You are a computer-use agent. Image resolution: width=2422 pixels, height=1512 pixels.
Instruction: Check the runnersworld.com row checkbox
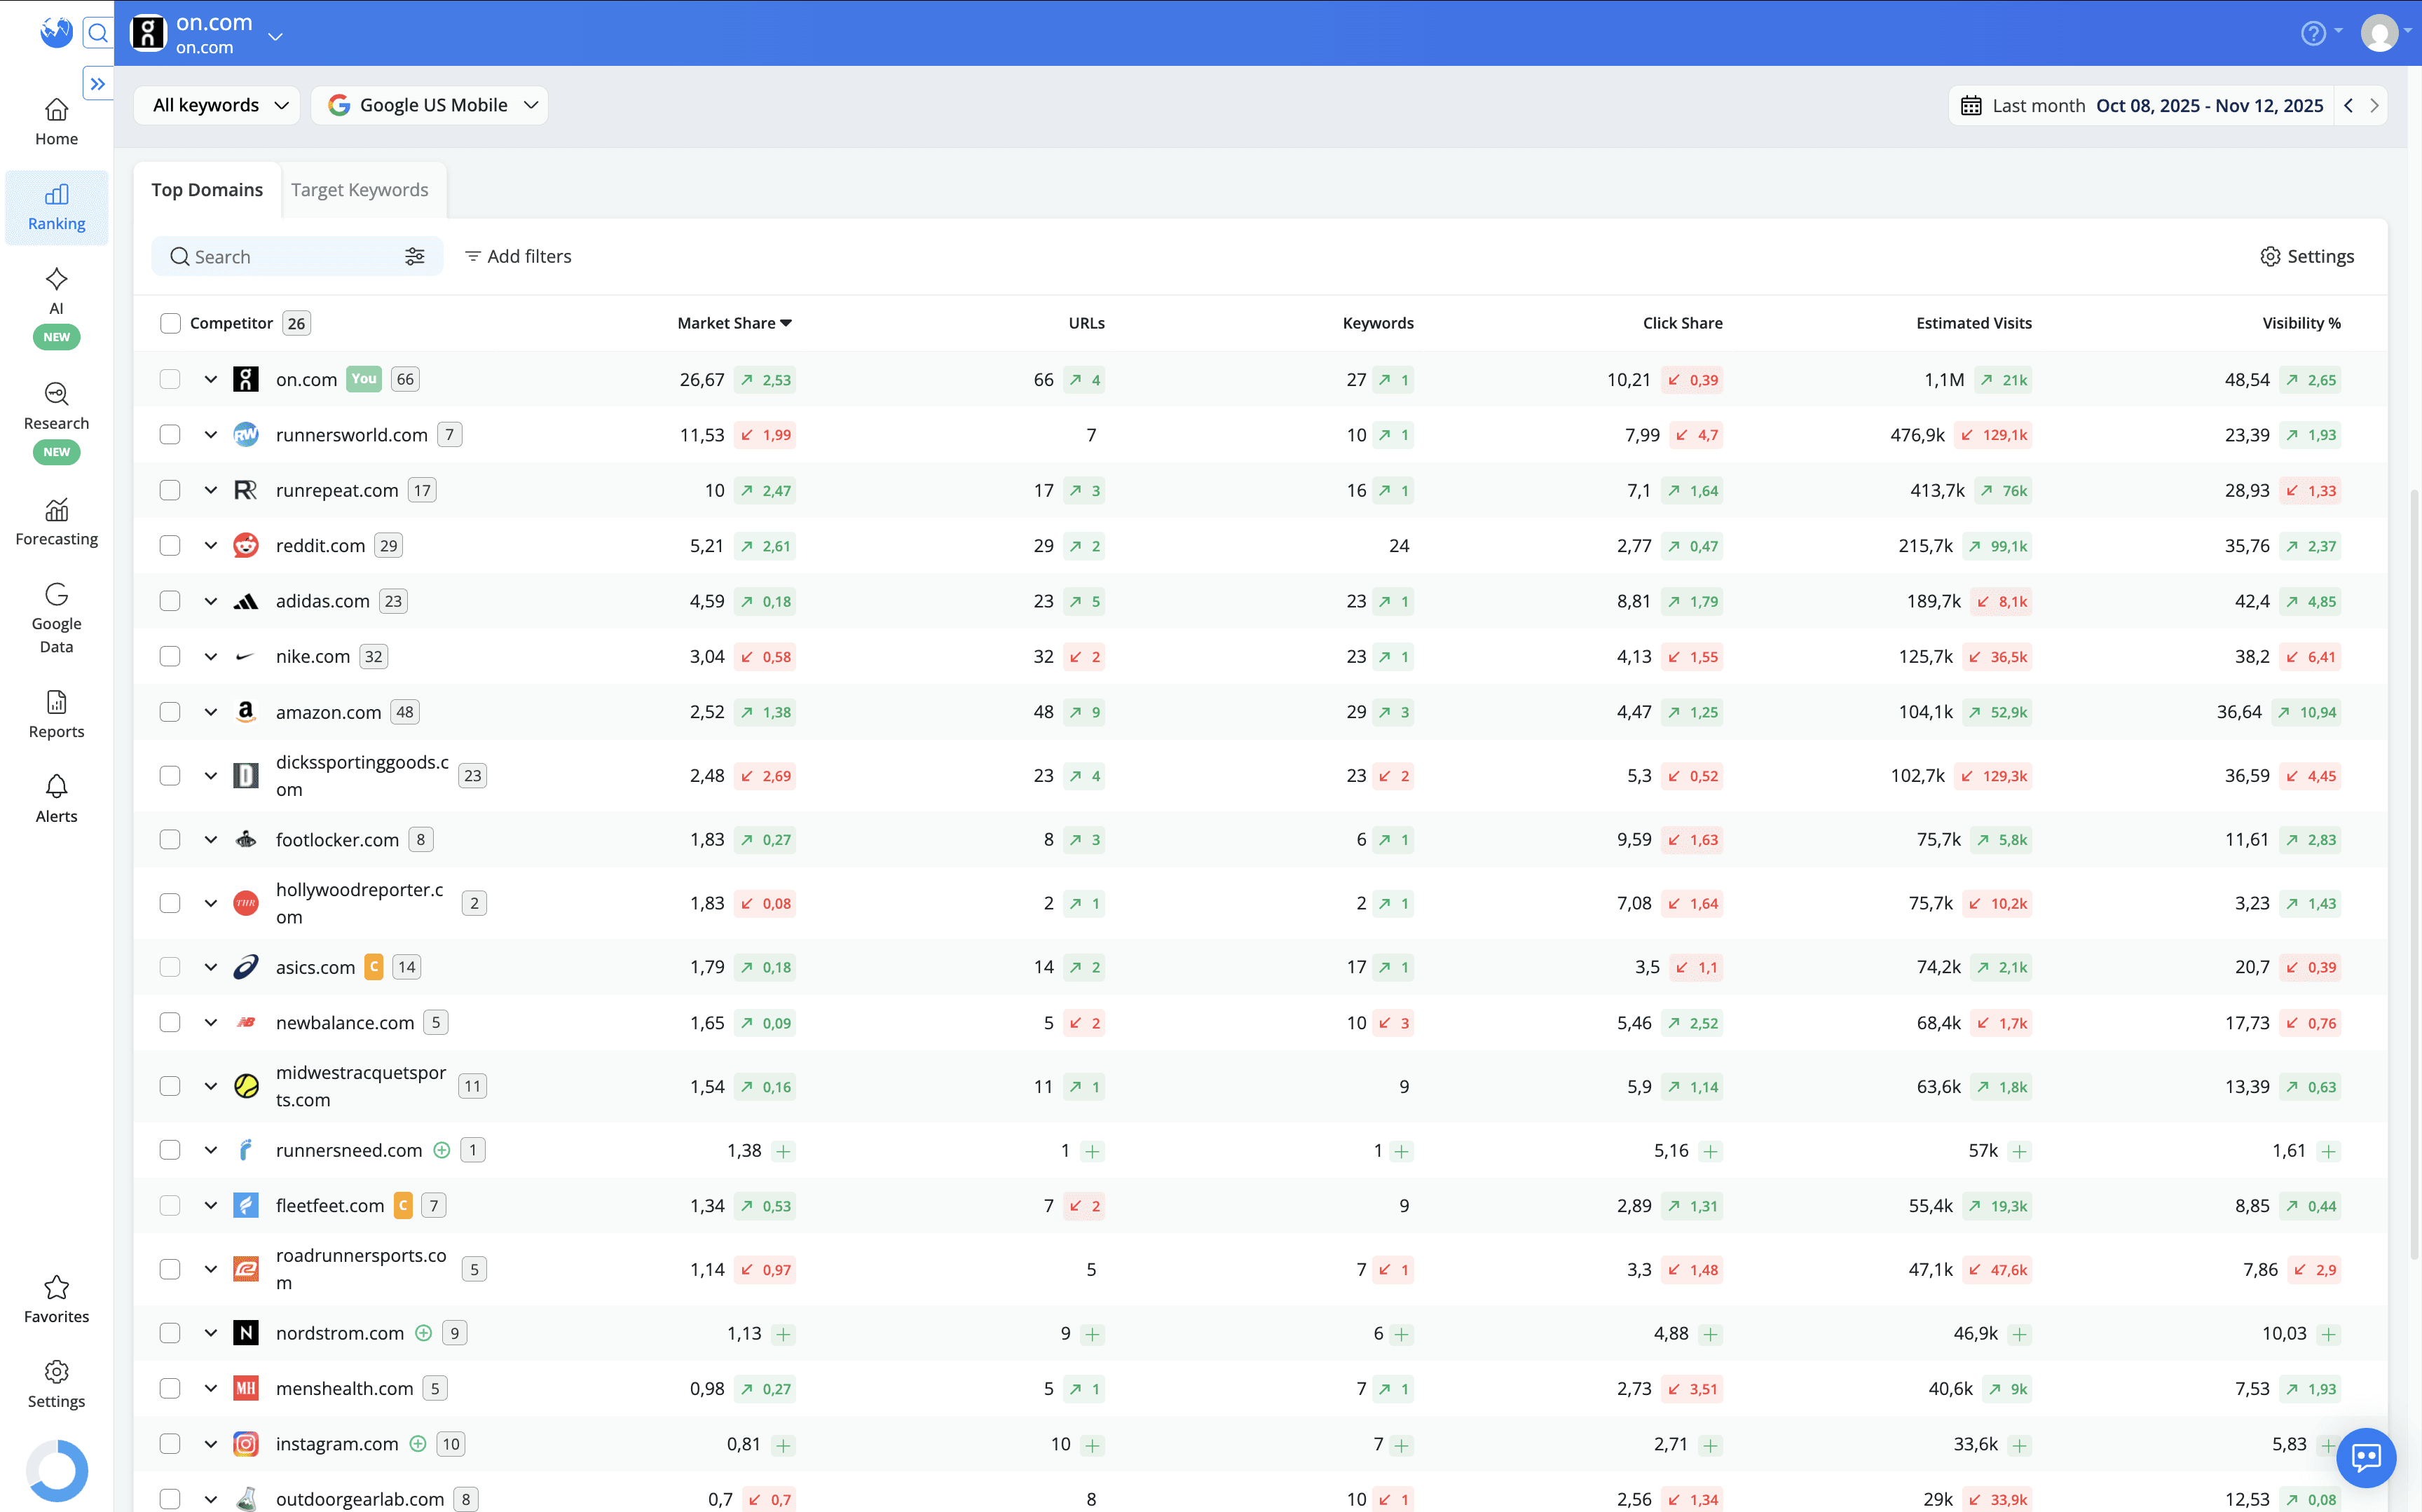(x=170, y=435)
